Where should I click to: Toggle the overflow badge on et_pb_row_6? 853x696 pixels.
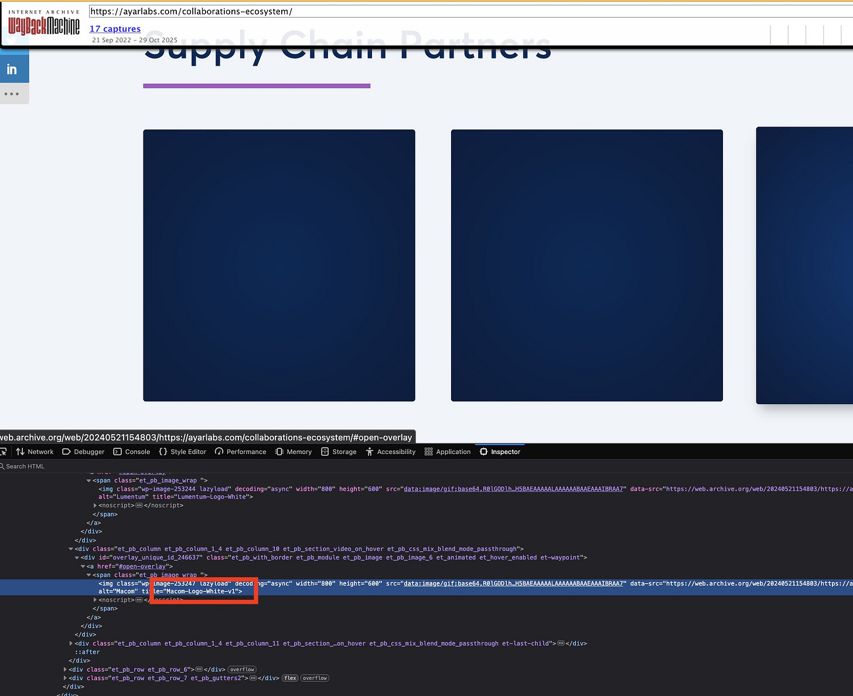coord(242,669)
